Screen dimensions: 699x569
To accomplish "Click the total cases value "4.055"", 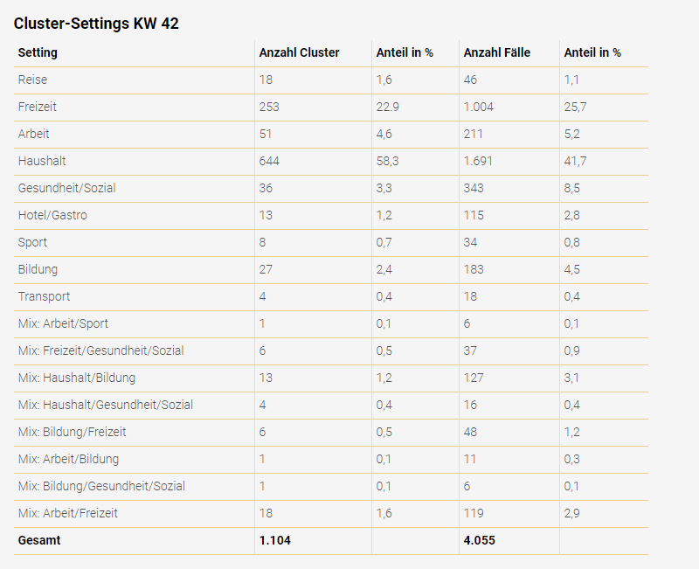I will (x=480, y=540).
